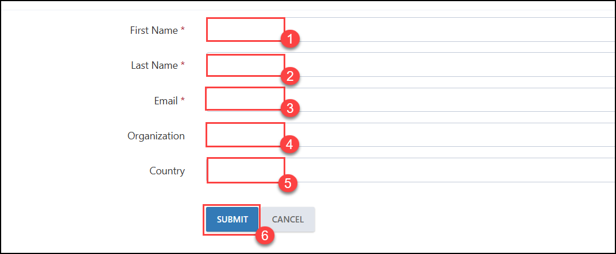Select the red number 5 badge

tap(288, 183)
